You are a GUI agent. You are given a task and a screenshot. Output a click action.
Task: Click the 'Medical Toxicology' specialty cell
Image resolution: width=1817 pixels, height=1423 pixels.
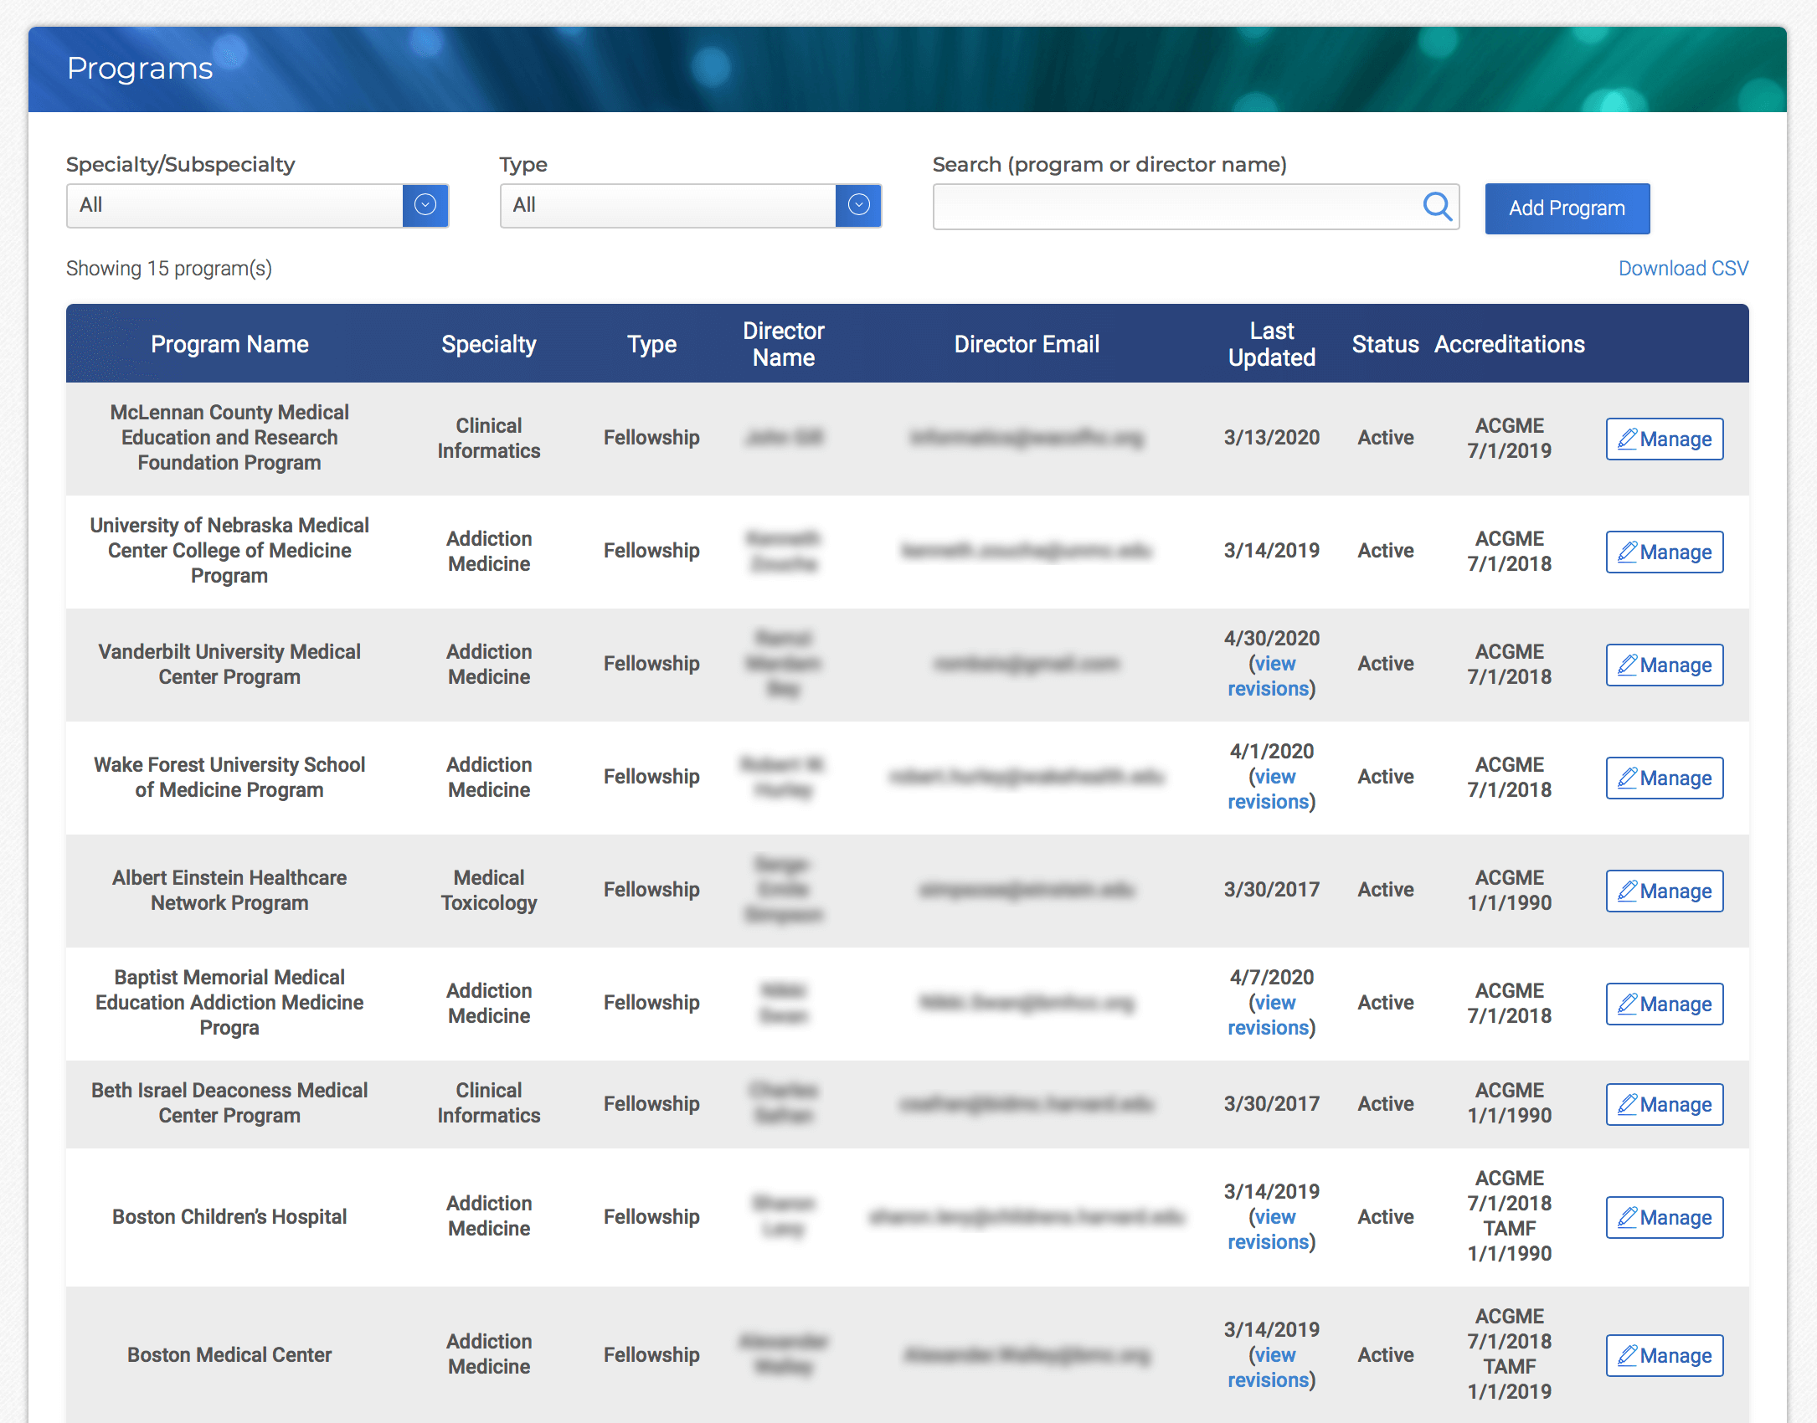(489, 890)
